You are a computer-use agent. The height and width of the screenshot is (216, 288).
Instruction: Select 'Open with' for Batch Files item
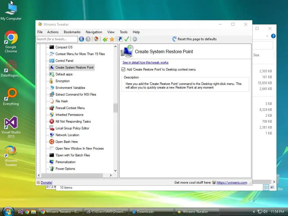click(73, 155)
